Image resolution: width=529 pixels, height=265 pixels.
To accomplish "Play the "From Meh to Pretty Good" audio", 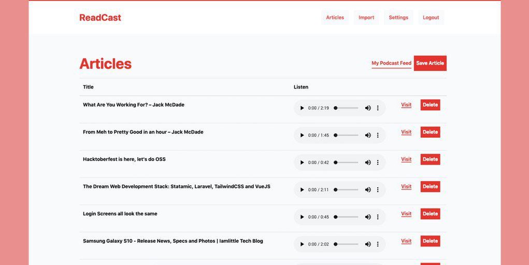I will pyautogui.click(x=302, y=135).
